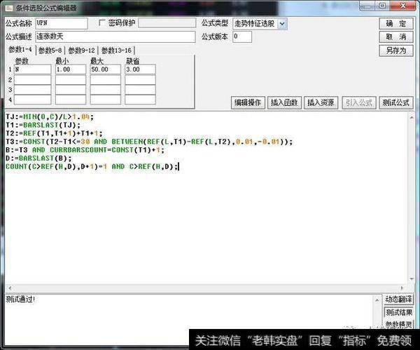Select parameter 1 minimum 1.00 cell
The image size is (420, 350).
[71, 69]
